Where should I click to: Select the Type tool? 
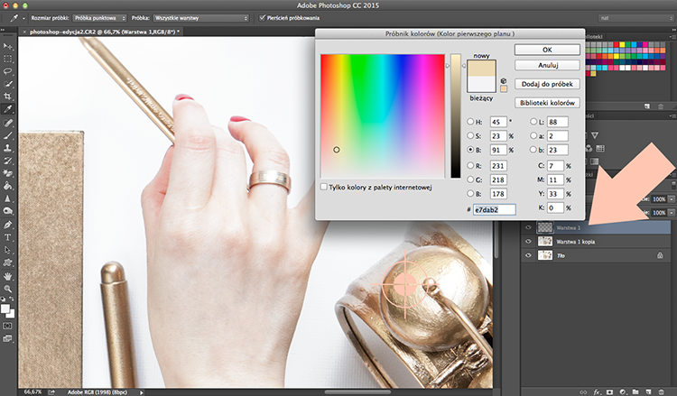8,237
